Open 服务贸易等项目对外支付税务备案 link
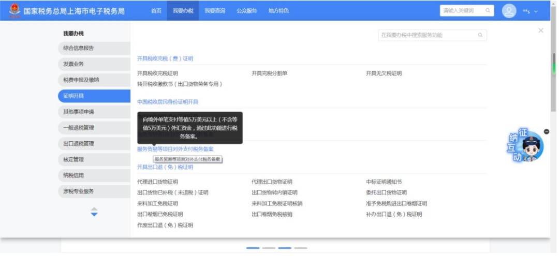Image resolution: width=559 pixels, height=256 pixels. coord(175,149)
